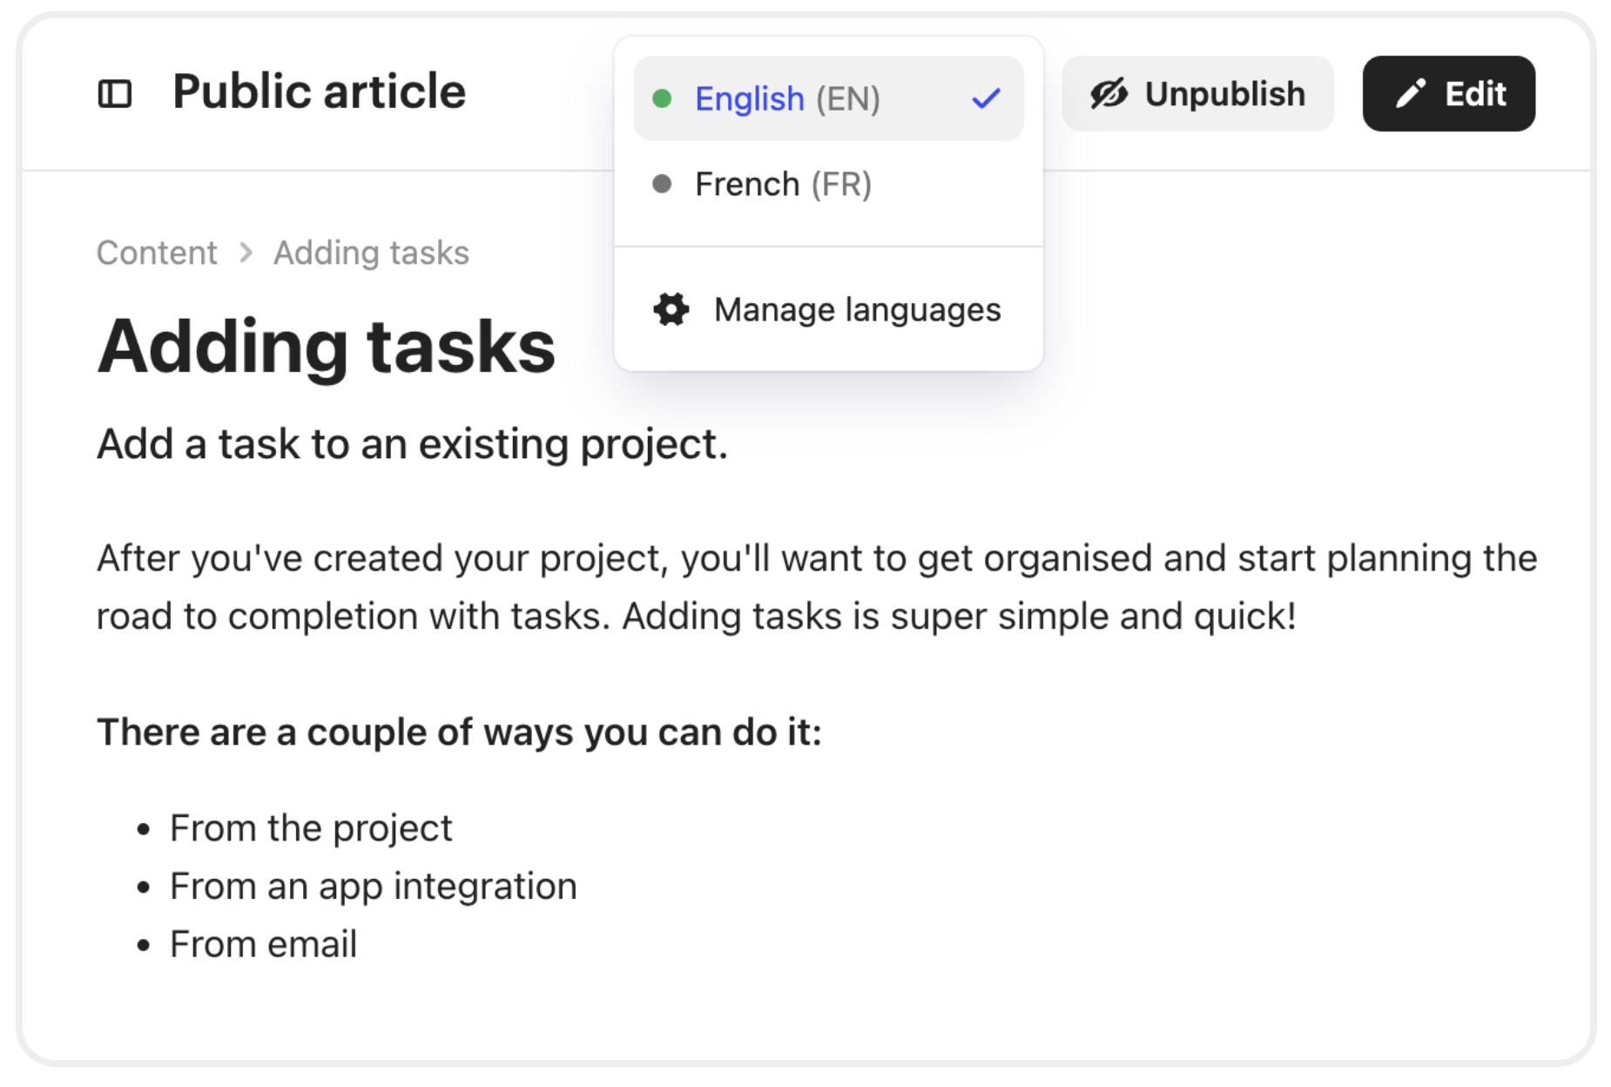Viewport: 1611px width, 1087px height.
Task: Click the gear icon beside Manage languages
Action: pyautogui.click(x=671, y=309)
